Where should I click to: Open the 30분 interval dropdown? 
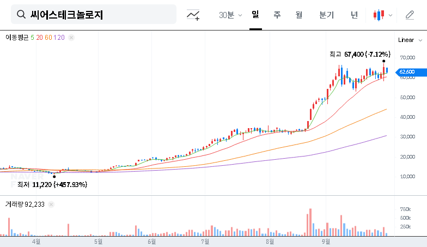[x=230, y=15]
